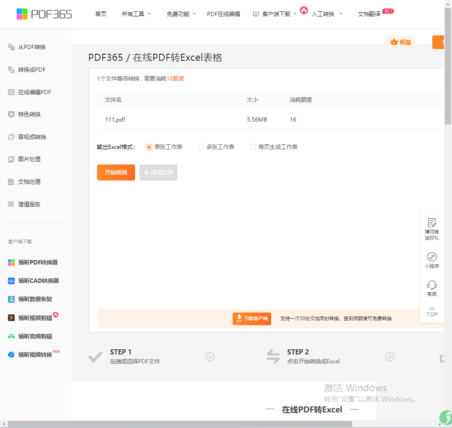Click the 福昕PDF转换器 app icon
Screen dimensions: 452x428
pyautogui.click(x=11, y=263)
